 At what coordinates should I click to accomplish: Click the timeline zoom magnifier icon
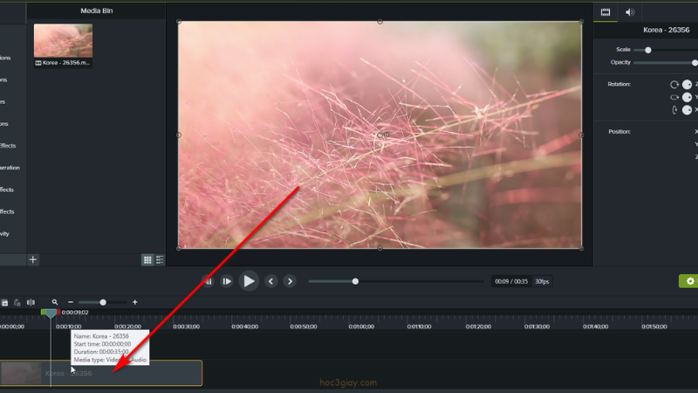55,302
